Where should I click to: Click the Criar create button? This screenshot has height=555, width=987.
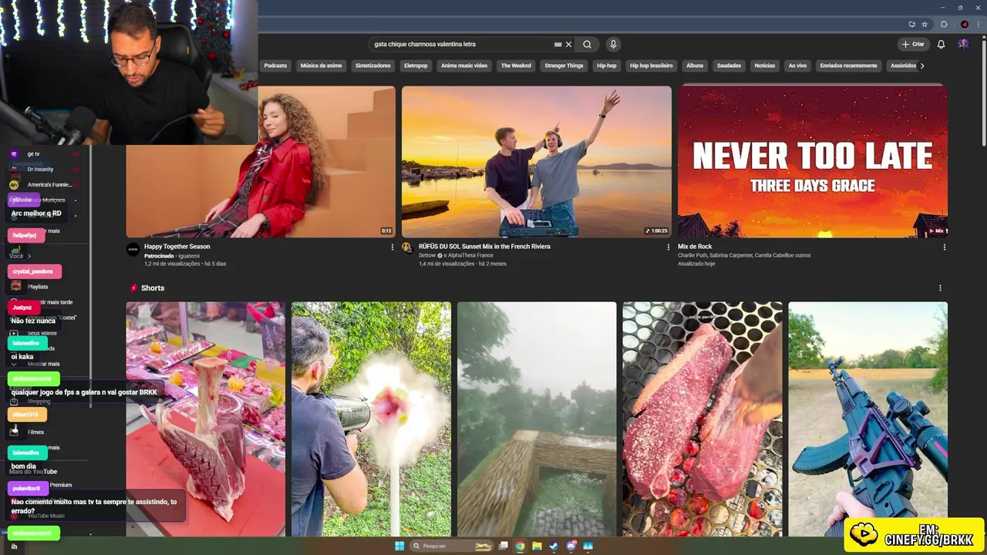click(x=912, y=44)
